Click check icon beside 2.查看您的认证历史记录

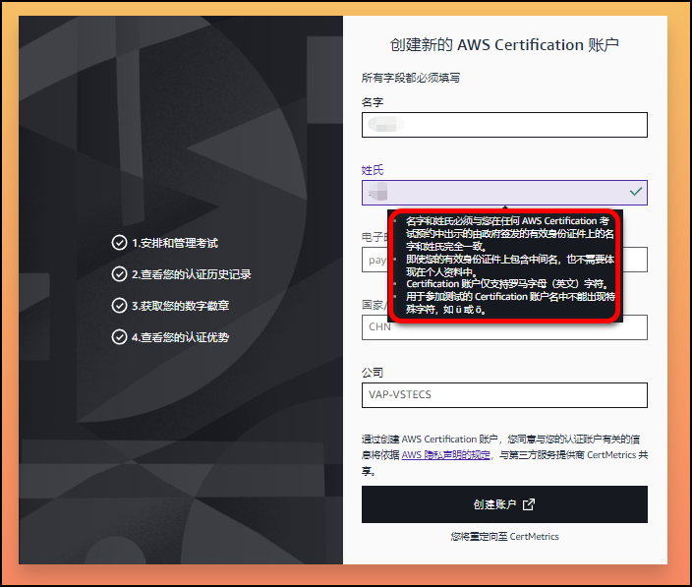[119, 274]
